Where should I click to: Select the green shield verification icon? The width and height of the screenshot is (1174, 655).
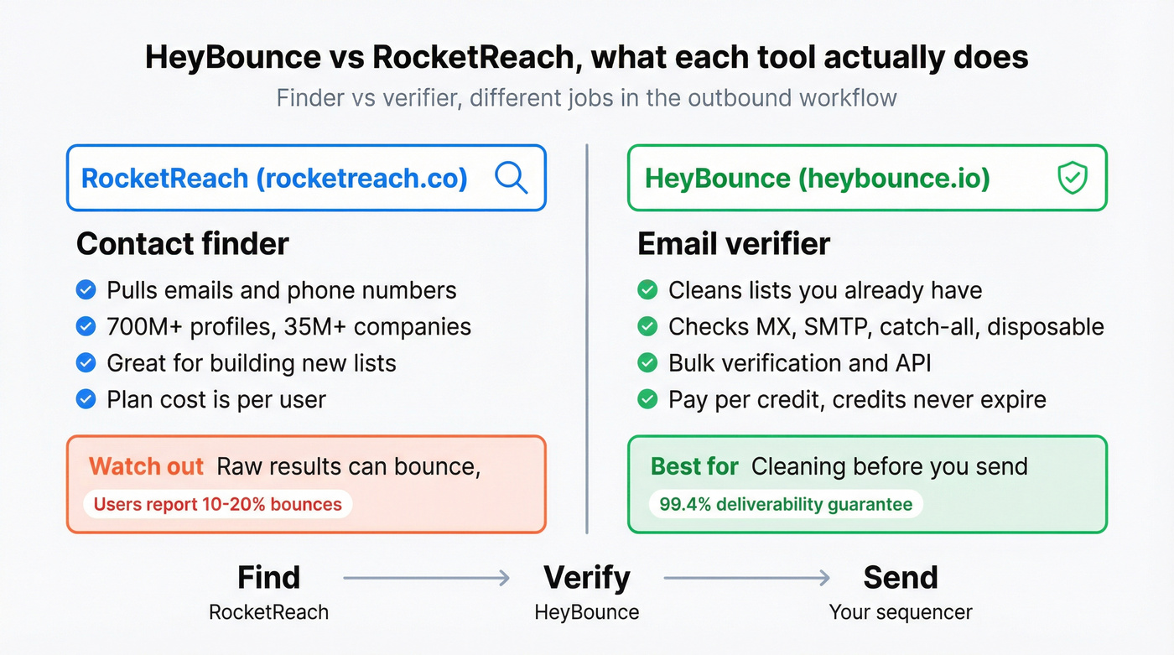[1073, 177]
